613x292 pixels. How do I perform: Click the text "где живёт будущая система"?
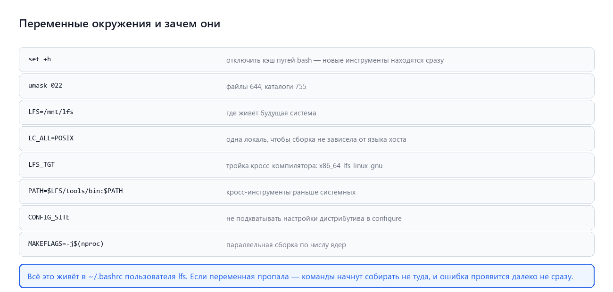[271, 113]
